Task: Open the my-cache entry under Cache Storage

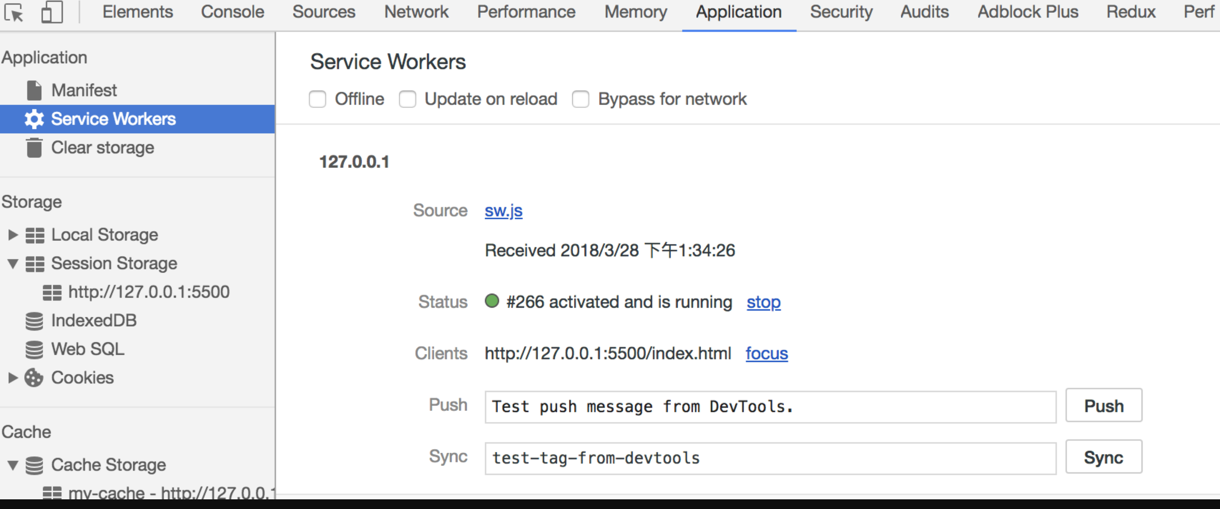Action: click(171, 492)
